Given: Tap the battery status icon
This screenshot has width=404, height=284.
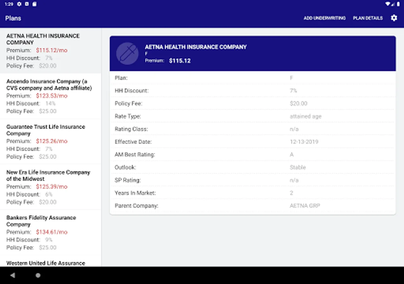Looking at the screenshot, I should click(398, 4).
